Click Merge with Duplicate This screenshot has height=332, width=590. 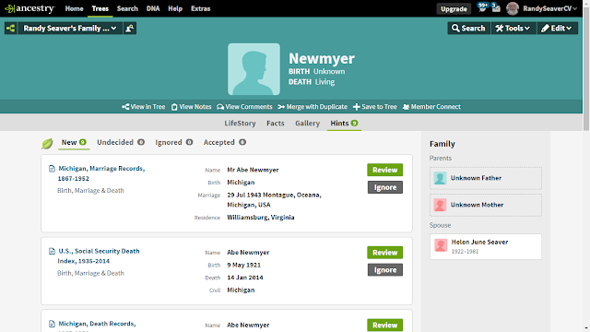313,107
